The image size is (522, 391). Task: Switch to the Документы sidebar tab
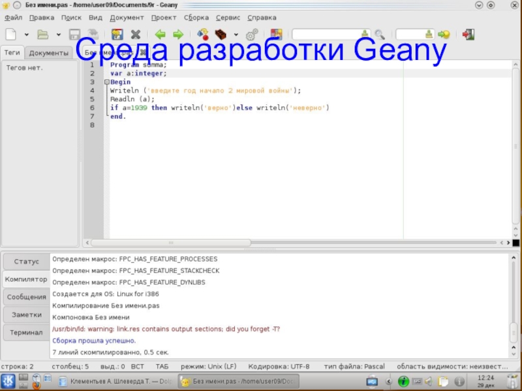pos(48,53)
